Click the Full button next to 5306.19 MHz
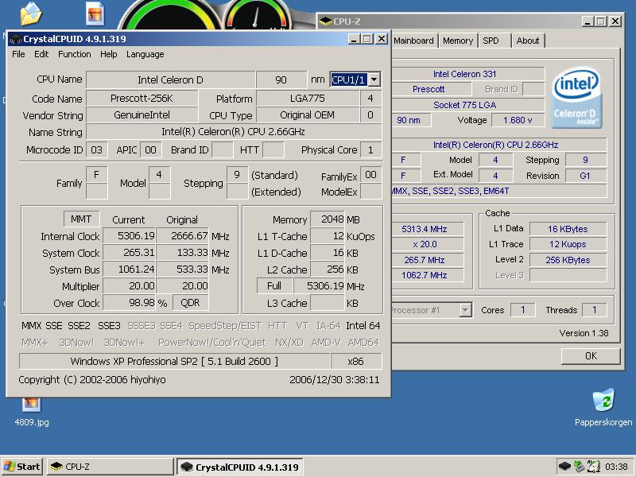 [274, 286]
